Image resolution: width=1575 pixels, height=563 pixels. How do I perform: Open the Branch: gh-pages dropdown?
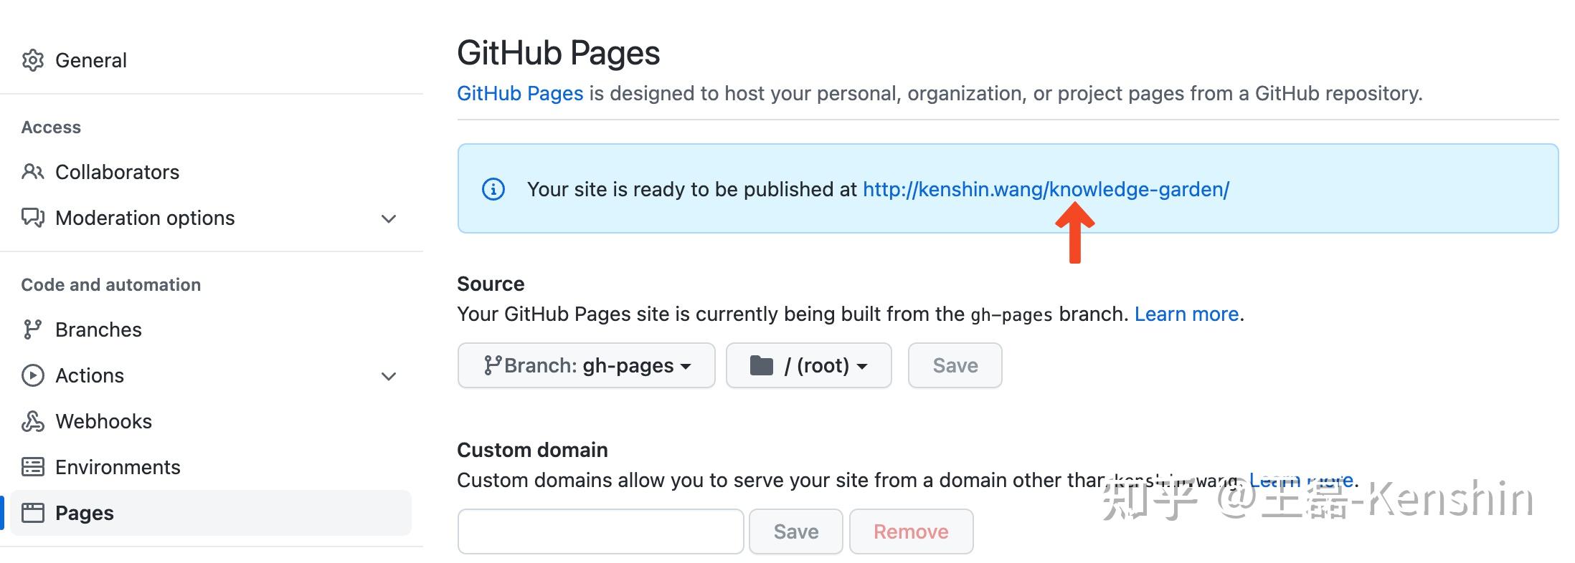tap(586, 365)
